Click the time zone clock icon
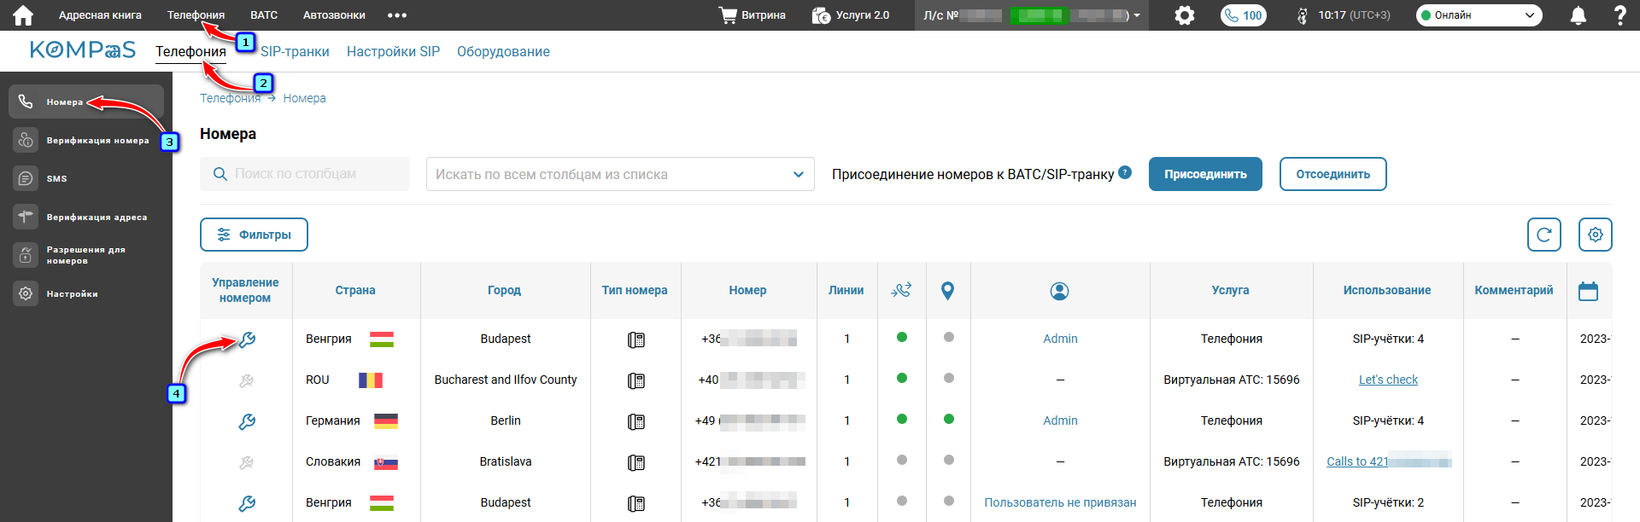 [1302, 15]
